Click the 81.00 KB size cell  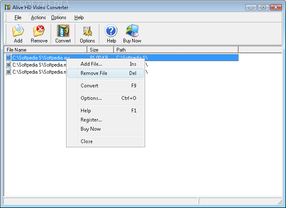pos(99,57)
